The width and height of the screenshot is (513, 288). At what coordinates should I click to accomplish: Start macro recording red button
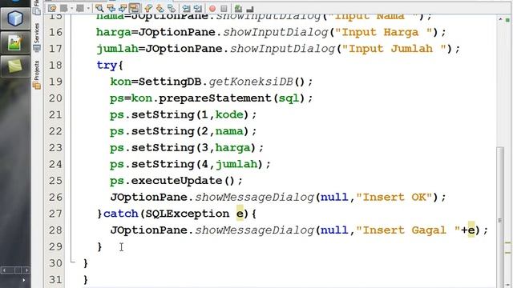click(212, 9)
